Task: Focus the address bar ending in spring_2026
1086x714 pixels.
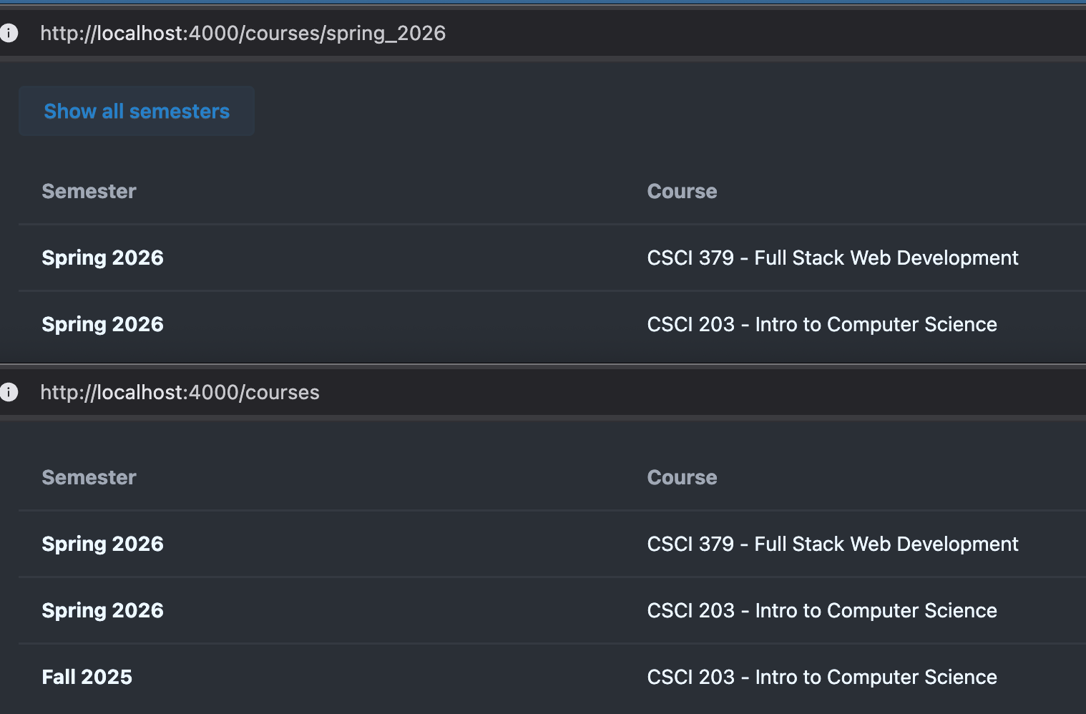Action: tap(243, 33)
